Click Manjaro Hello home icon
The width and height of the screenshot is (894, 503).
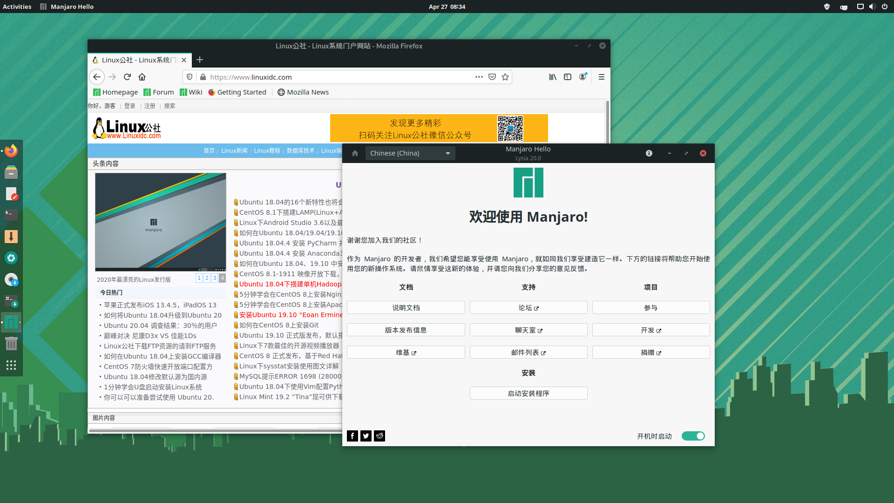coord(355,153)
